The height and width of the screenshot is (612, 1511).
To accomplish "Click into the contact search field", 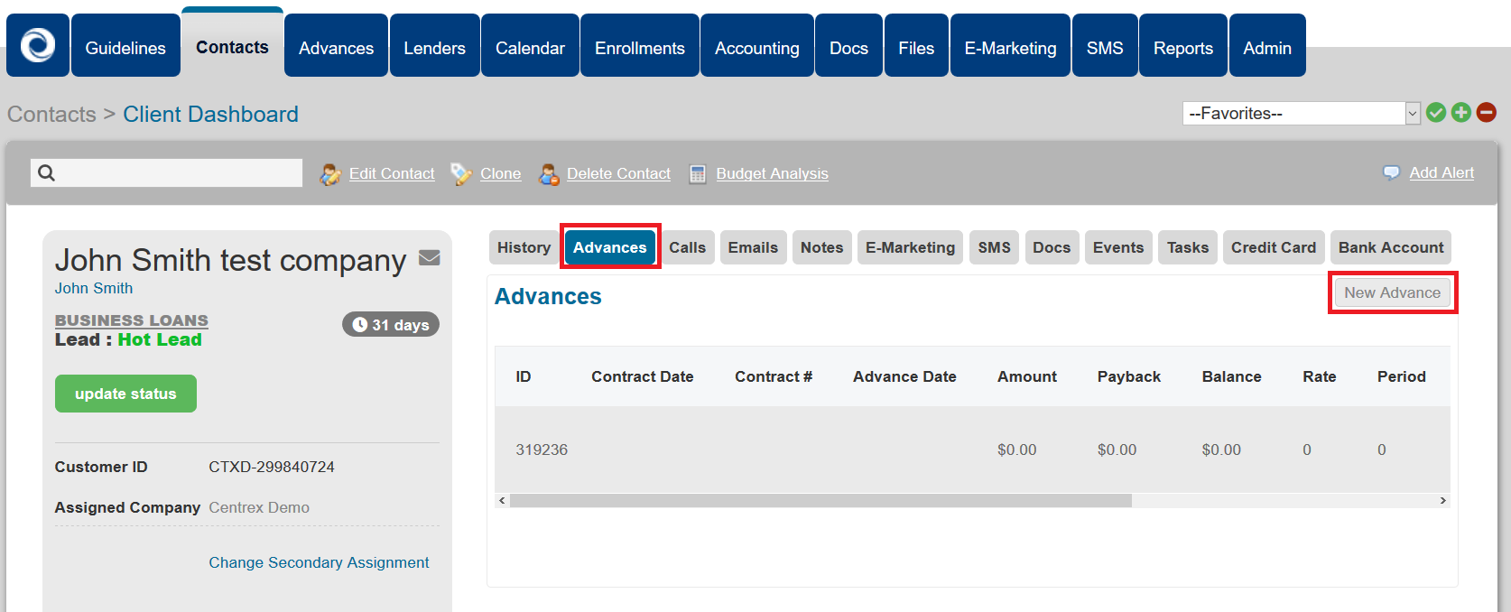I will point(167,172).
